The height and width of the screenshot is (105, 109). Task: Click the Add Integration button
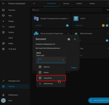[99, 101]
